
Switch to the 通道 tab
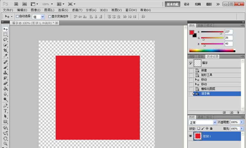pyautogui.click(x=200, y=117)
